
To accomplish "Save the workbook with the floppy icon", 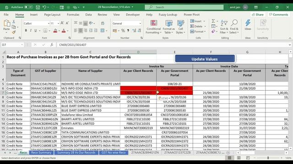I will 38,7.
